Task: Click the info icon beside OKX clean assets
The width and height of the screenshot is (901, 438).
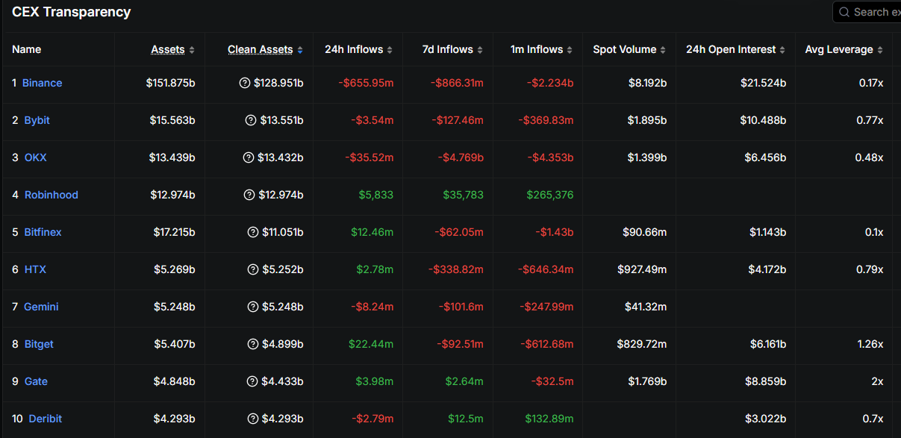Action: 249,157
